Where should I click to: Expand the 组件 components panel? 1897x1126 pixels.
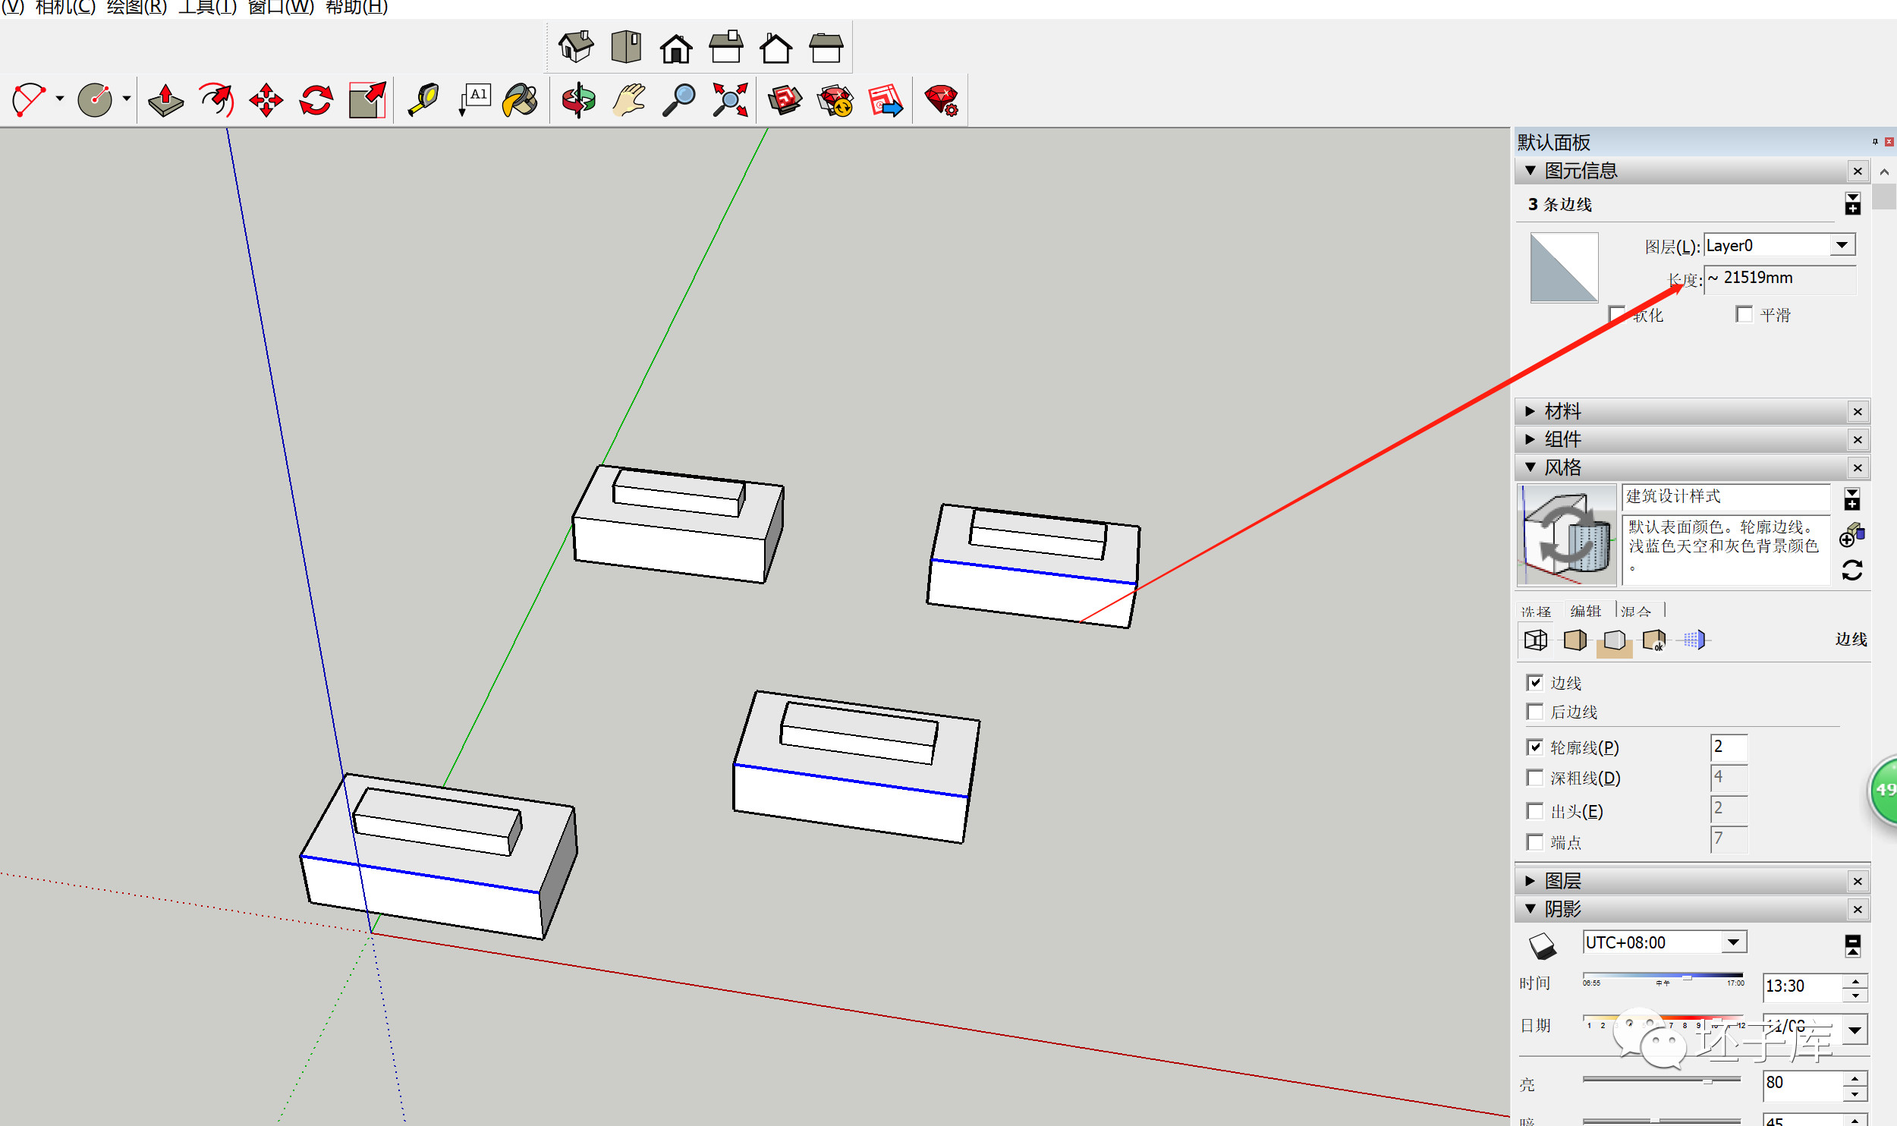[1530, 439]
